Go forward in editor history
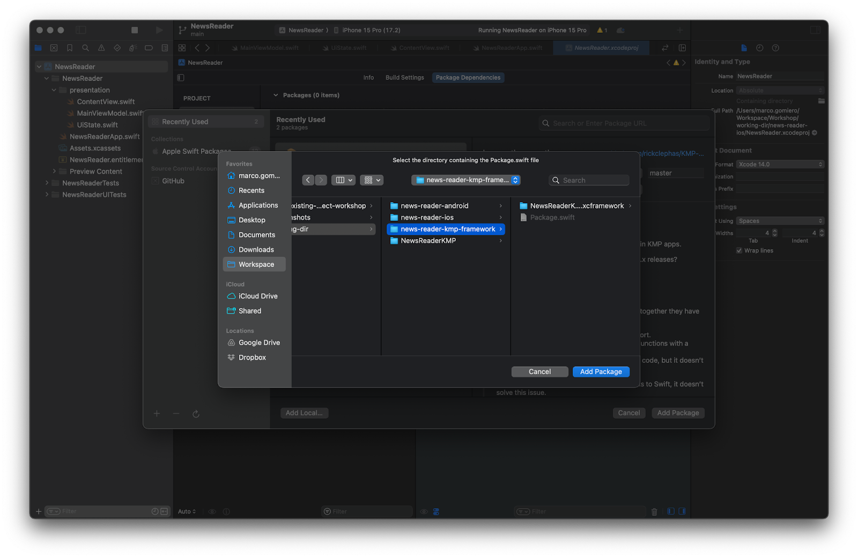Viewport: 858px width, 558px height. [x=208, y=48]
